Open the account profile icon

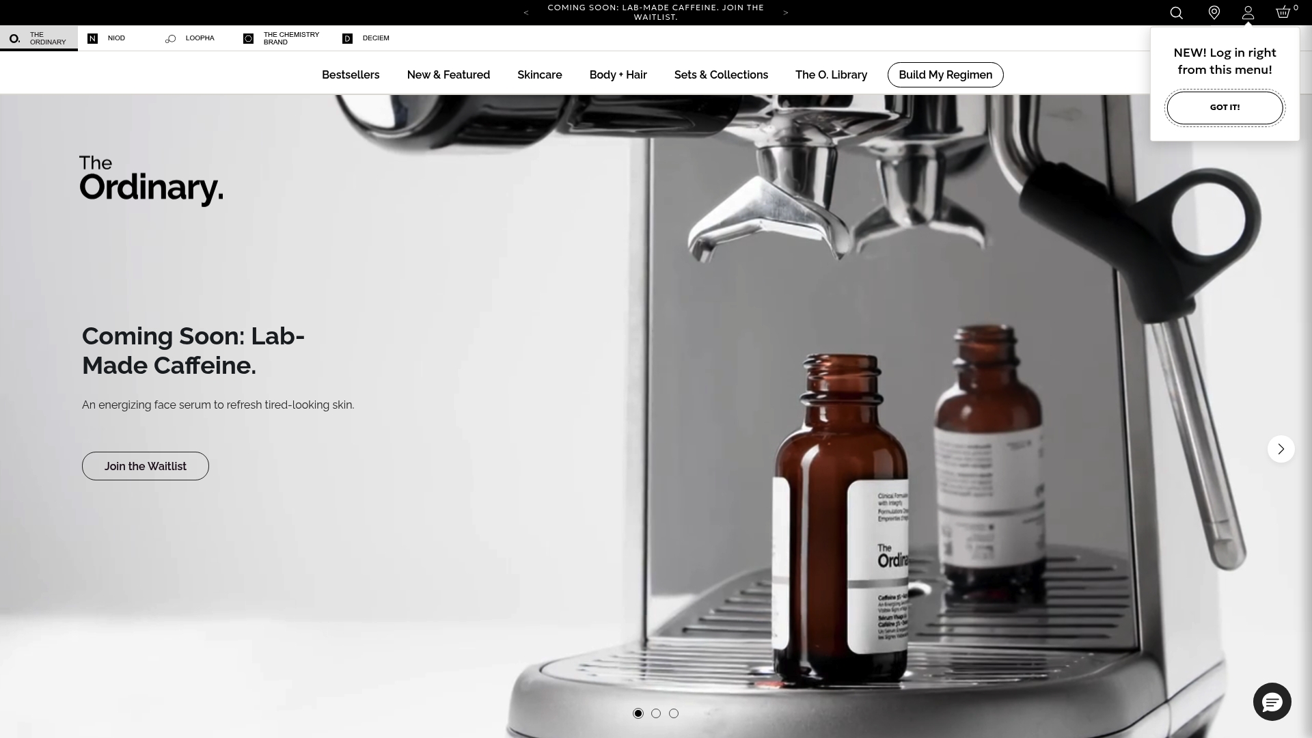1248,13
